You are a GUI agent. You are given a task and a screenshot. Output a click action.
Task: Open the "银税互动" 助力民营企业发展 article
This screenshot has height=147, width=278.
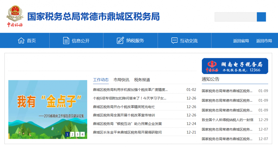127,124
